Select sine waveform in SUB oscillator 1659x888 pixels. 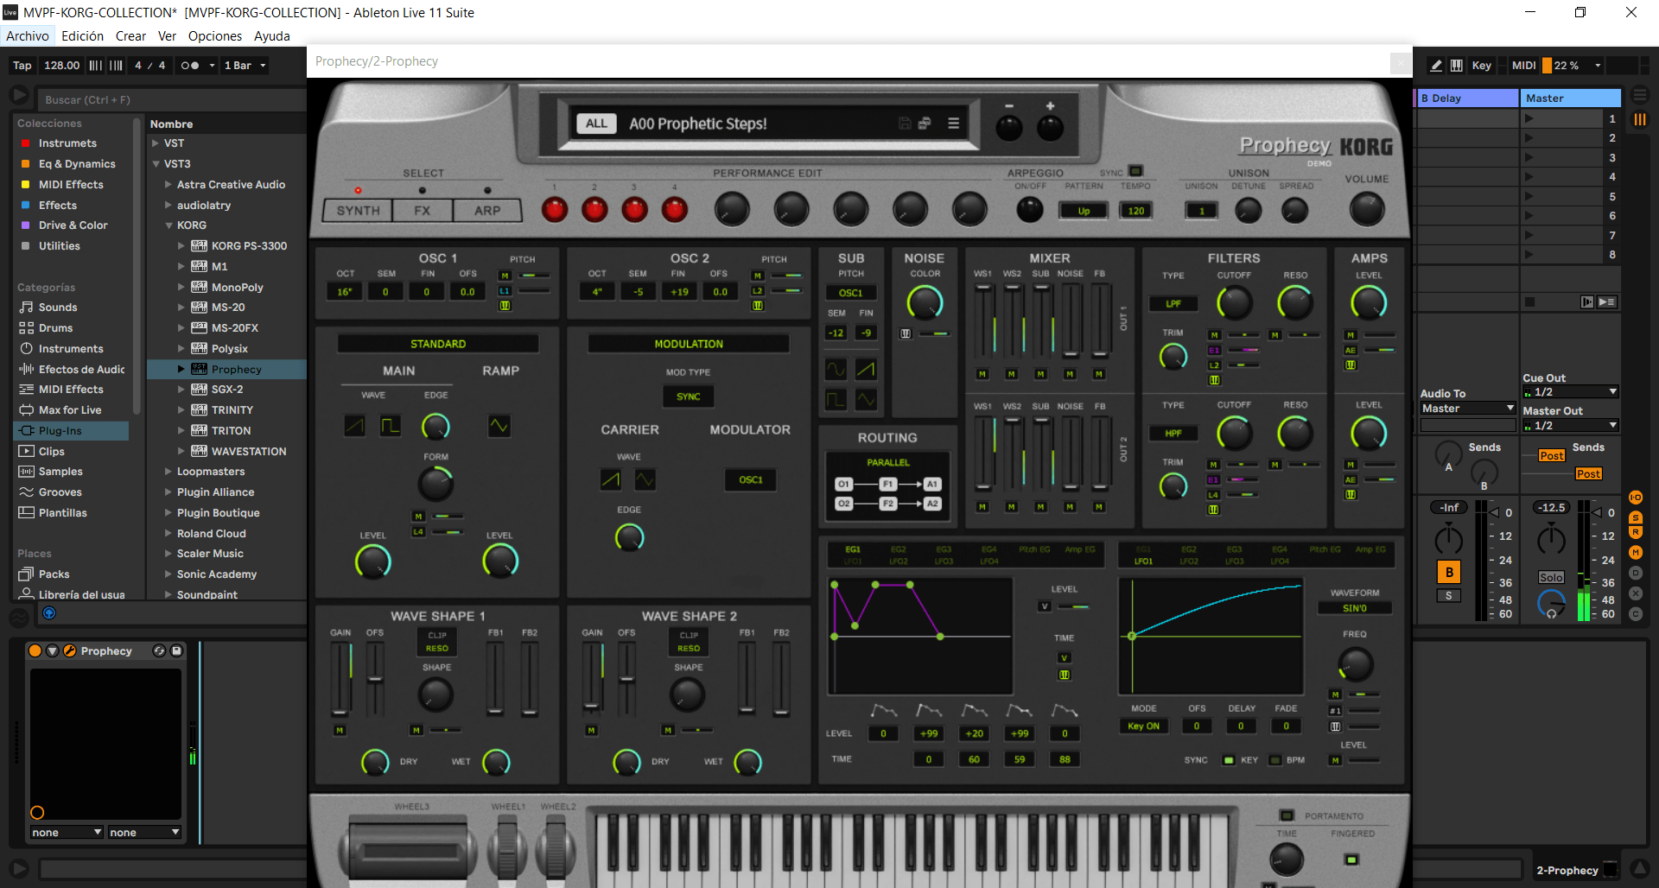(x=836, y=370)
